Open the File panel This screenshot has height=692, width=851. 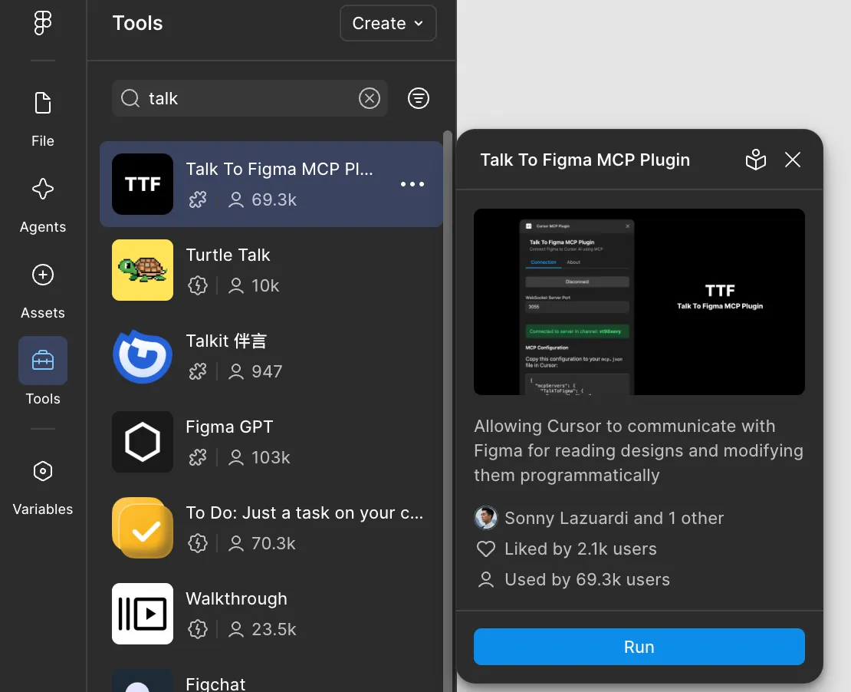42,118
